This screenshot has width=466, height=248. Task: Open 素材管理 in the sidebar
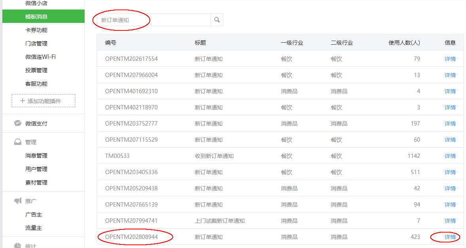(x=36, y=182)
